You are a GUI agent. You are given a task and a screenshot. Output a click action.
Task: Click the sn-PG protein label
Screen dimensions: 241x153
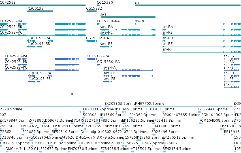[229, 56]
